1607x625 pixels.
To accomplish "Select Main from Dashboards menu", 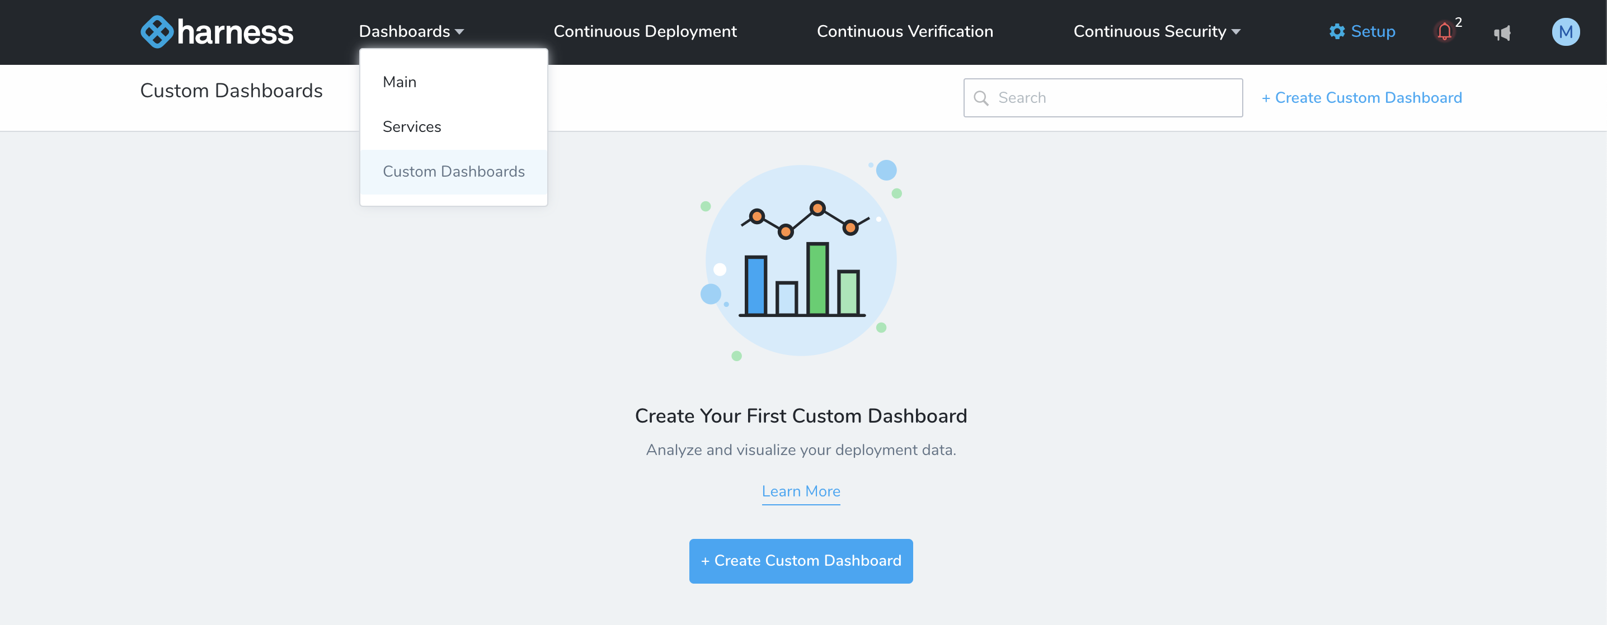I will coord(454,82).
